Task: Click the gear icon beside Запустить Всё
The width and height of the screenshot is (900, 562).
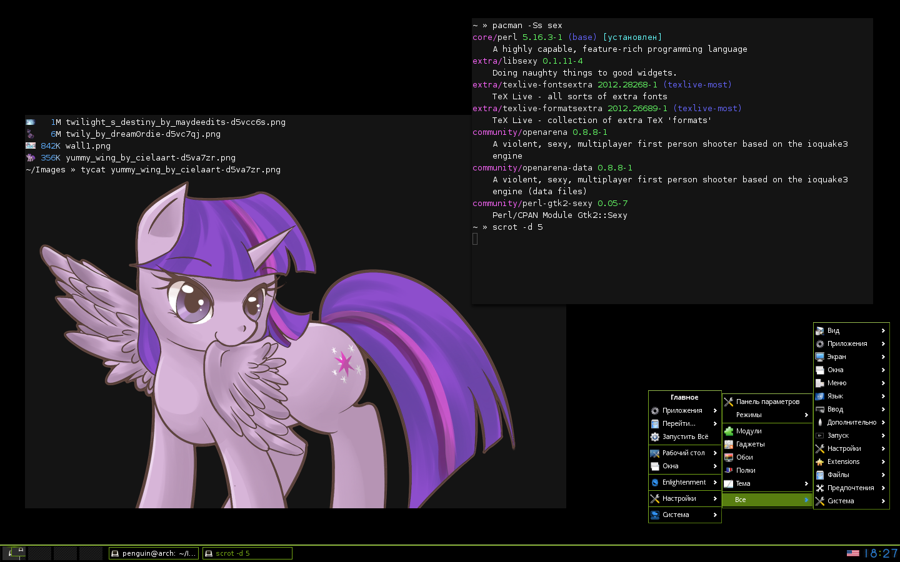Action: 655,436
